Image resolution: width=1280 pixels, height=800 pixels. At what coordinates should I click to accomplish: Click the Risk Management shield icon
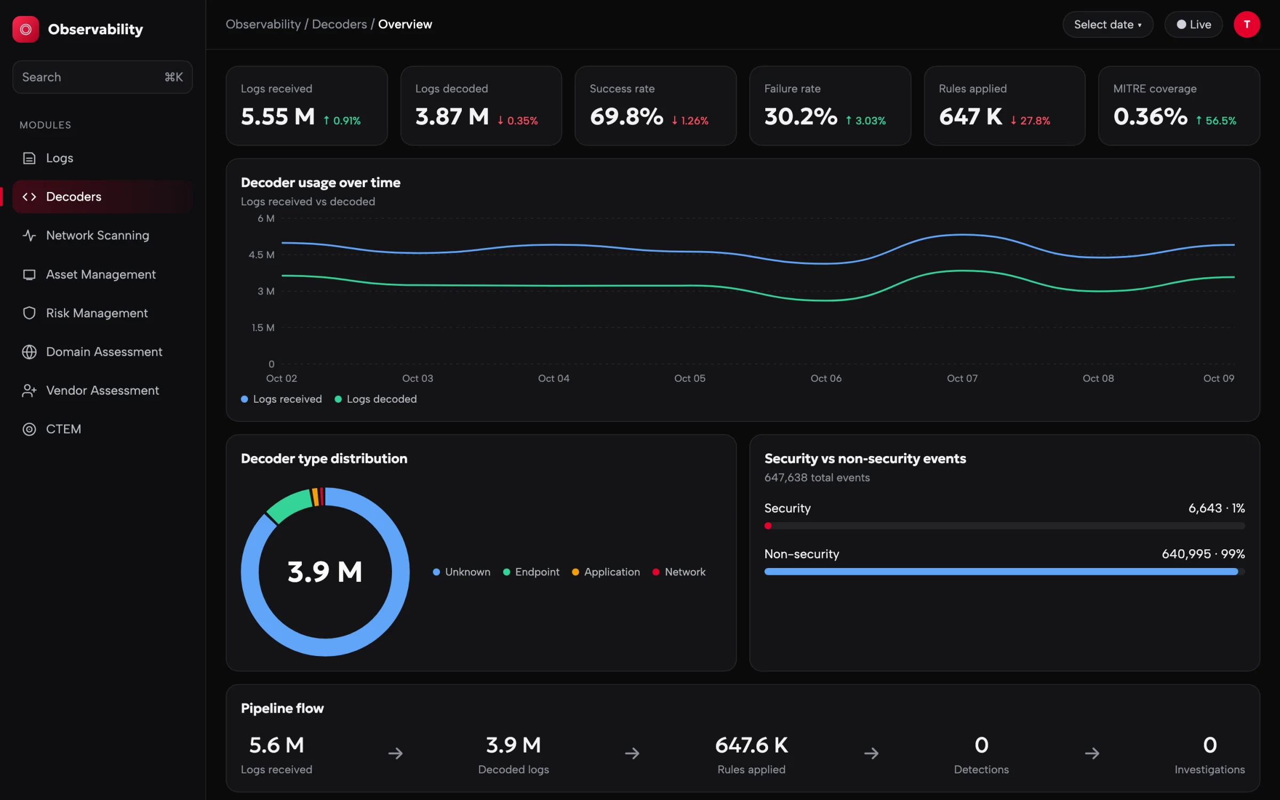[29, 313]
